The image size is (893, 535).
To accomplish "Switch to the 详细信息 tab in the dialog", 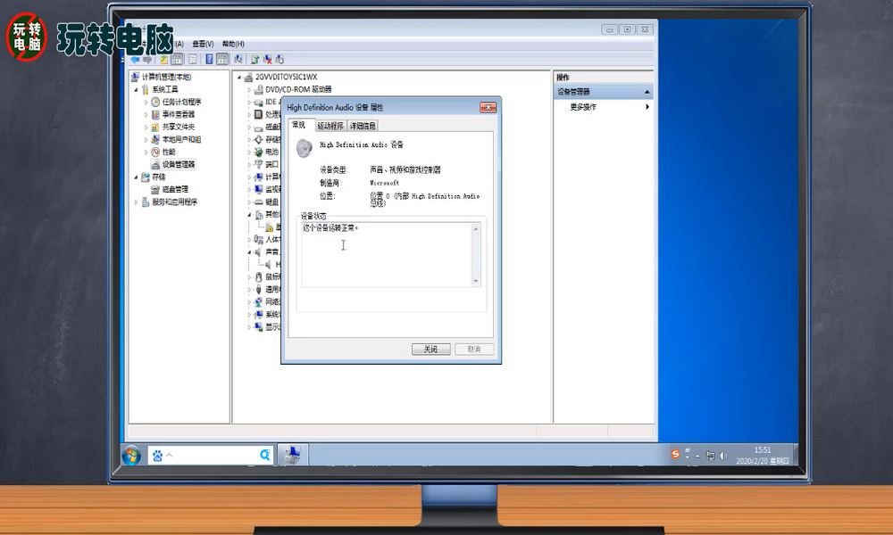I will [x=361, y=126].
